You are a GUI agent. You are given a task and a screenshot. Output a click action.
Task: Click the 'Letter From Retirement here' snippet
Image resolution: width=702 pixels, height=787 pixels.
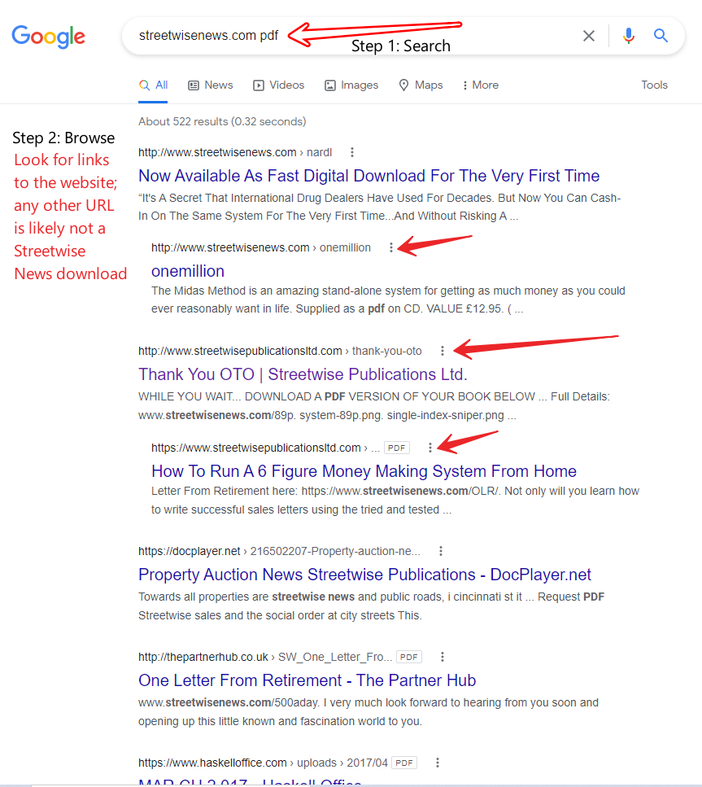click(x=395, y=501)
